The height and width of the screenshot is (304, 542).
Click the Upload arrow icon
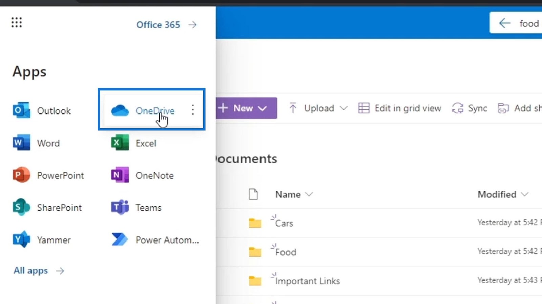293,108
